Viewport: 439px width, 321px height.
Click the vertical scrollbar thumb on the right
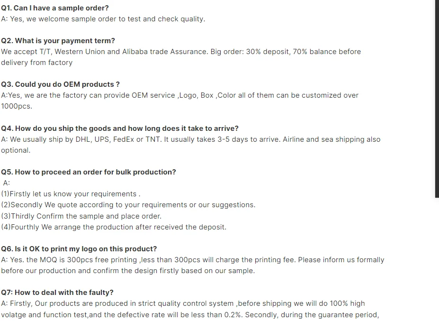(437, 95)
